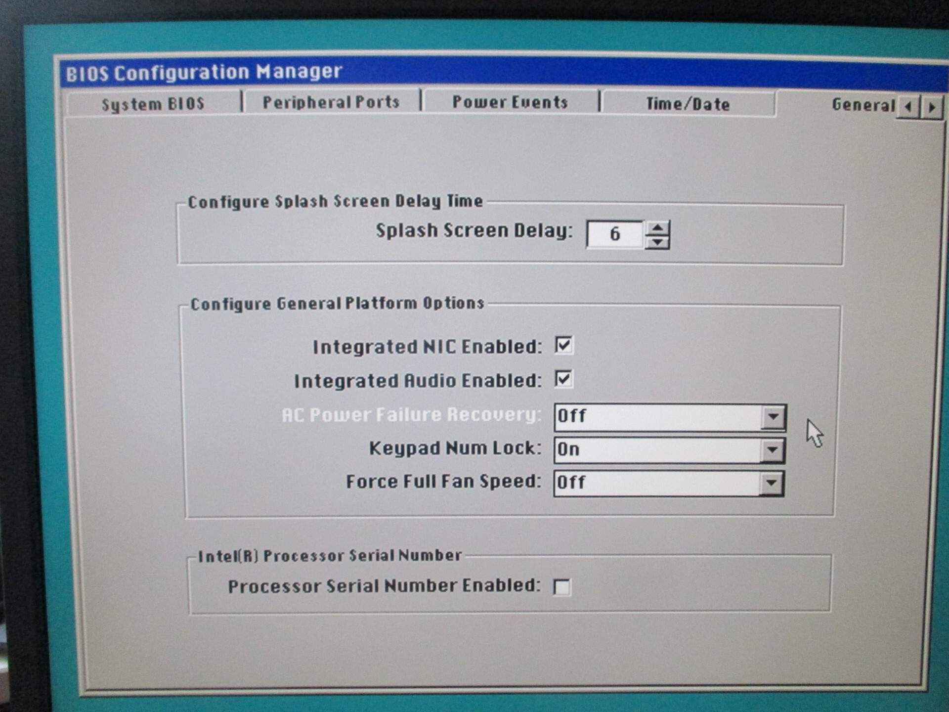The image size is (949, 712).
Task: Click 'Configure General Platform Options' group heading
Action: (x=337, y=304)
